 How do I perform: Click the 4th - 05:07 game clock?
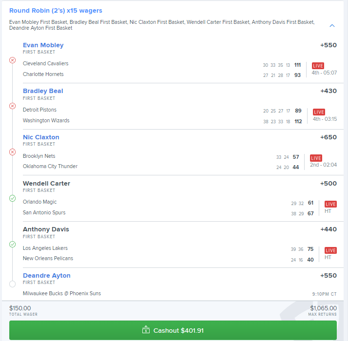coord(324,73)
